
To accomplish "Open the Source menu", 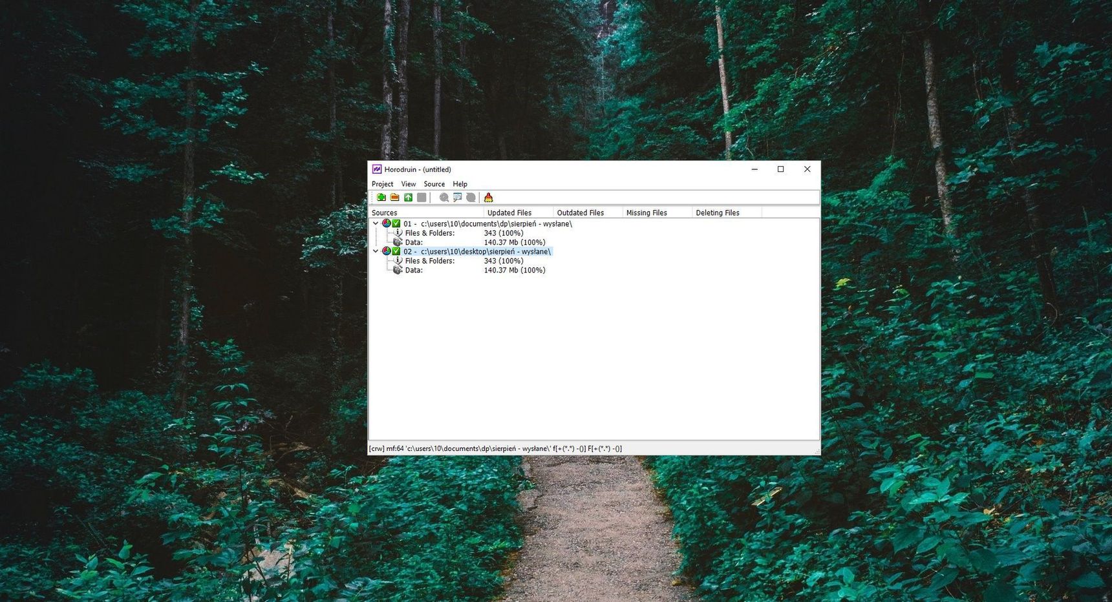I will [x=434, y=184].
